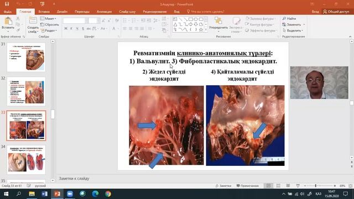This screenshot has height=199, width=354.
Task: Click the font name input box
Action: click(74, 21)
